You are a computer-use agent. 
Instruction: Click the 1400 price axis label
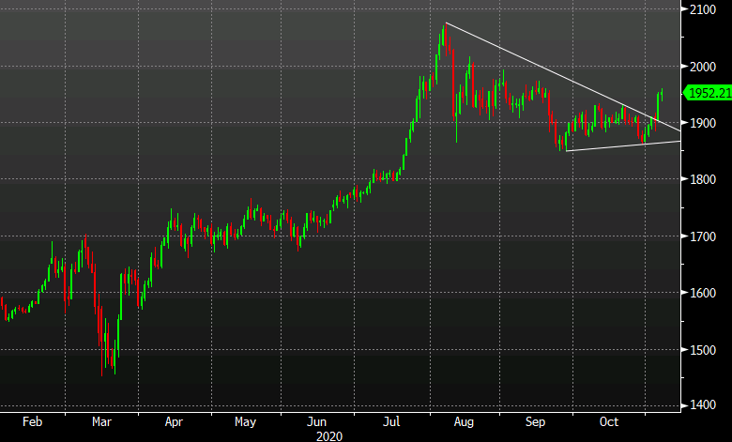[x=702, y=406]
